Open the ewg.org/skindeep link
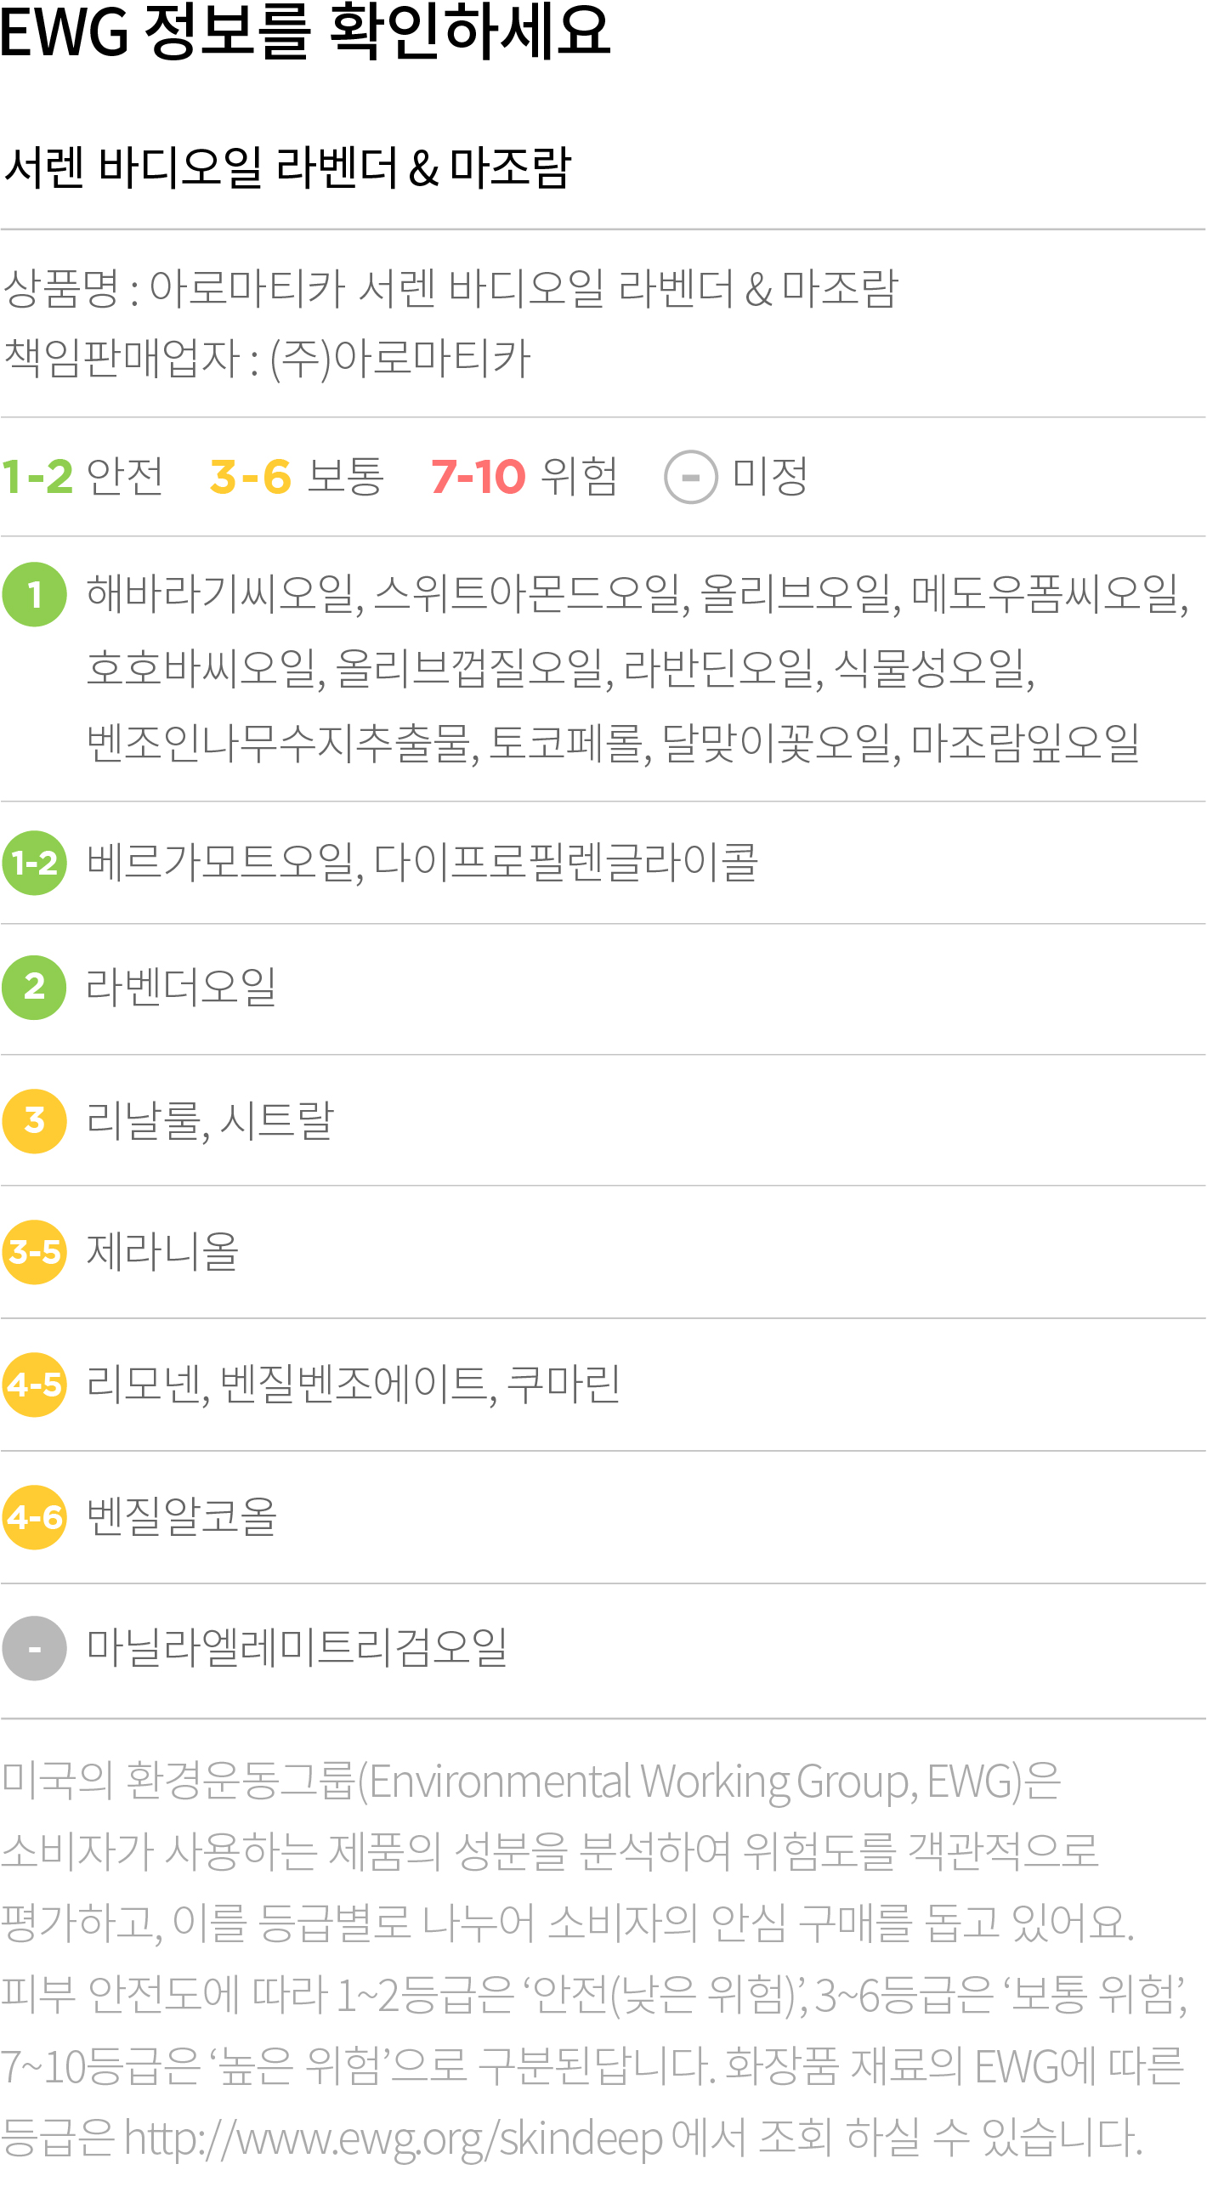This screenshot has height=2198, width=1207. tap(394, 2138)
